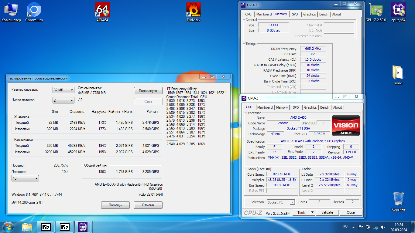Activate the second 7-Zip taskbar button
Viewport: 415px width, 233px height.
tap(65, 227)
